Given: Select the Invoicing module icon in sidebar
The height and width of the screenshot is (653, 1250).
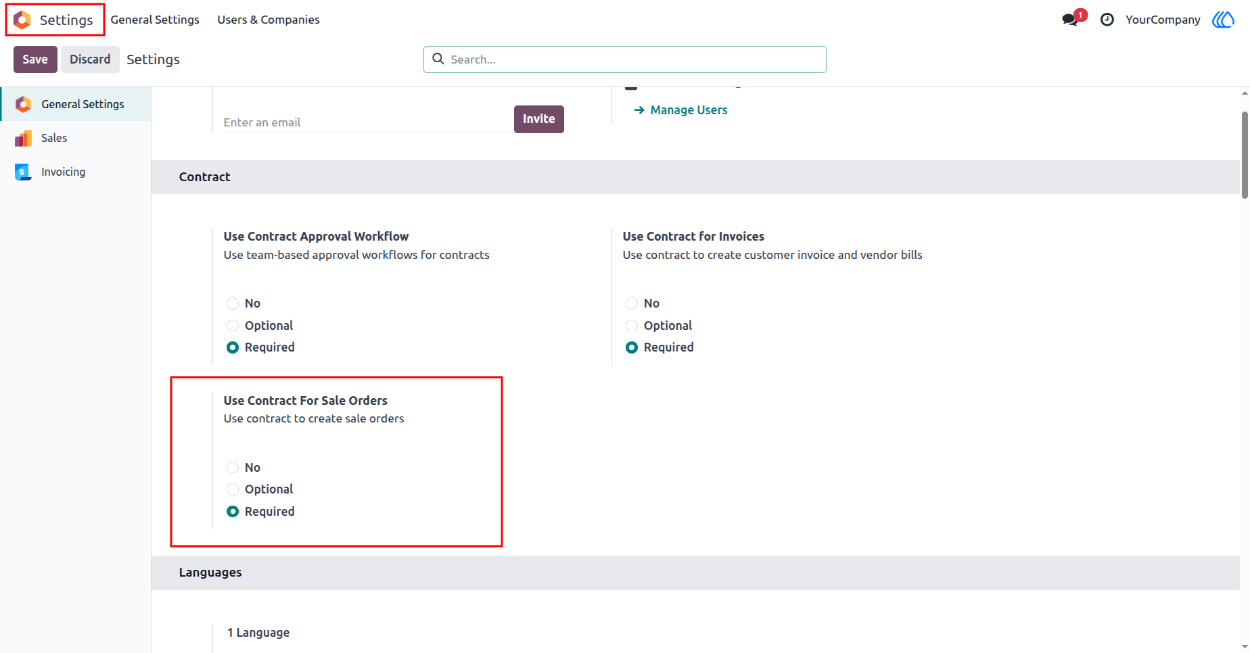Looking at the screenshot, I should [x=23, y=172].
